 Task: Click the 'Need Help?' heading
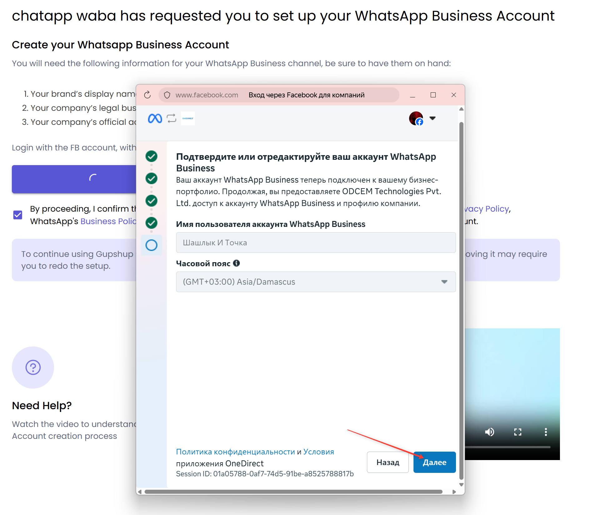(42, 405)
